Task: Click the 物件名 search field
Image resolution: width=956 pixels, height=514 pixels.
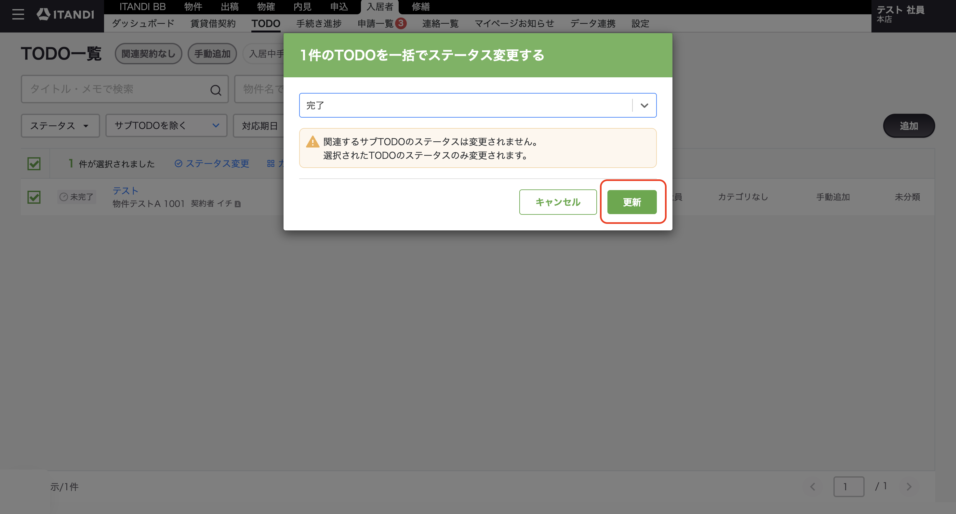Action: pyautogui.click(x=259, y=89)
